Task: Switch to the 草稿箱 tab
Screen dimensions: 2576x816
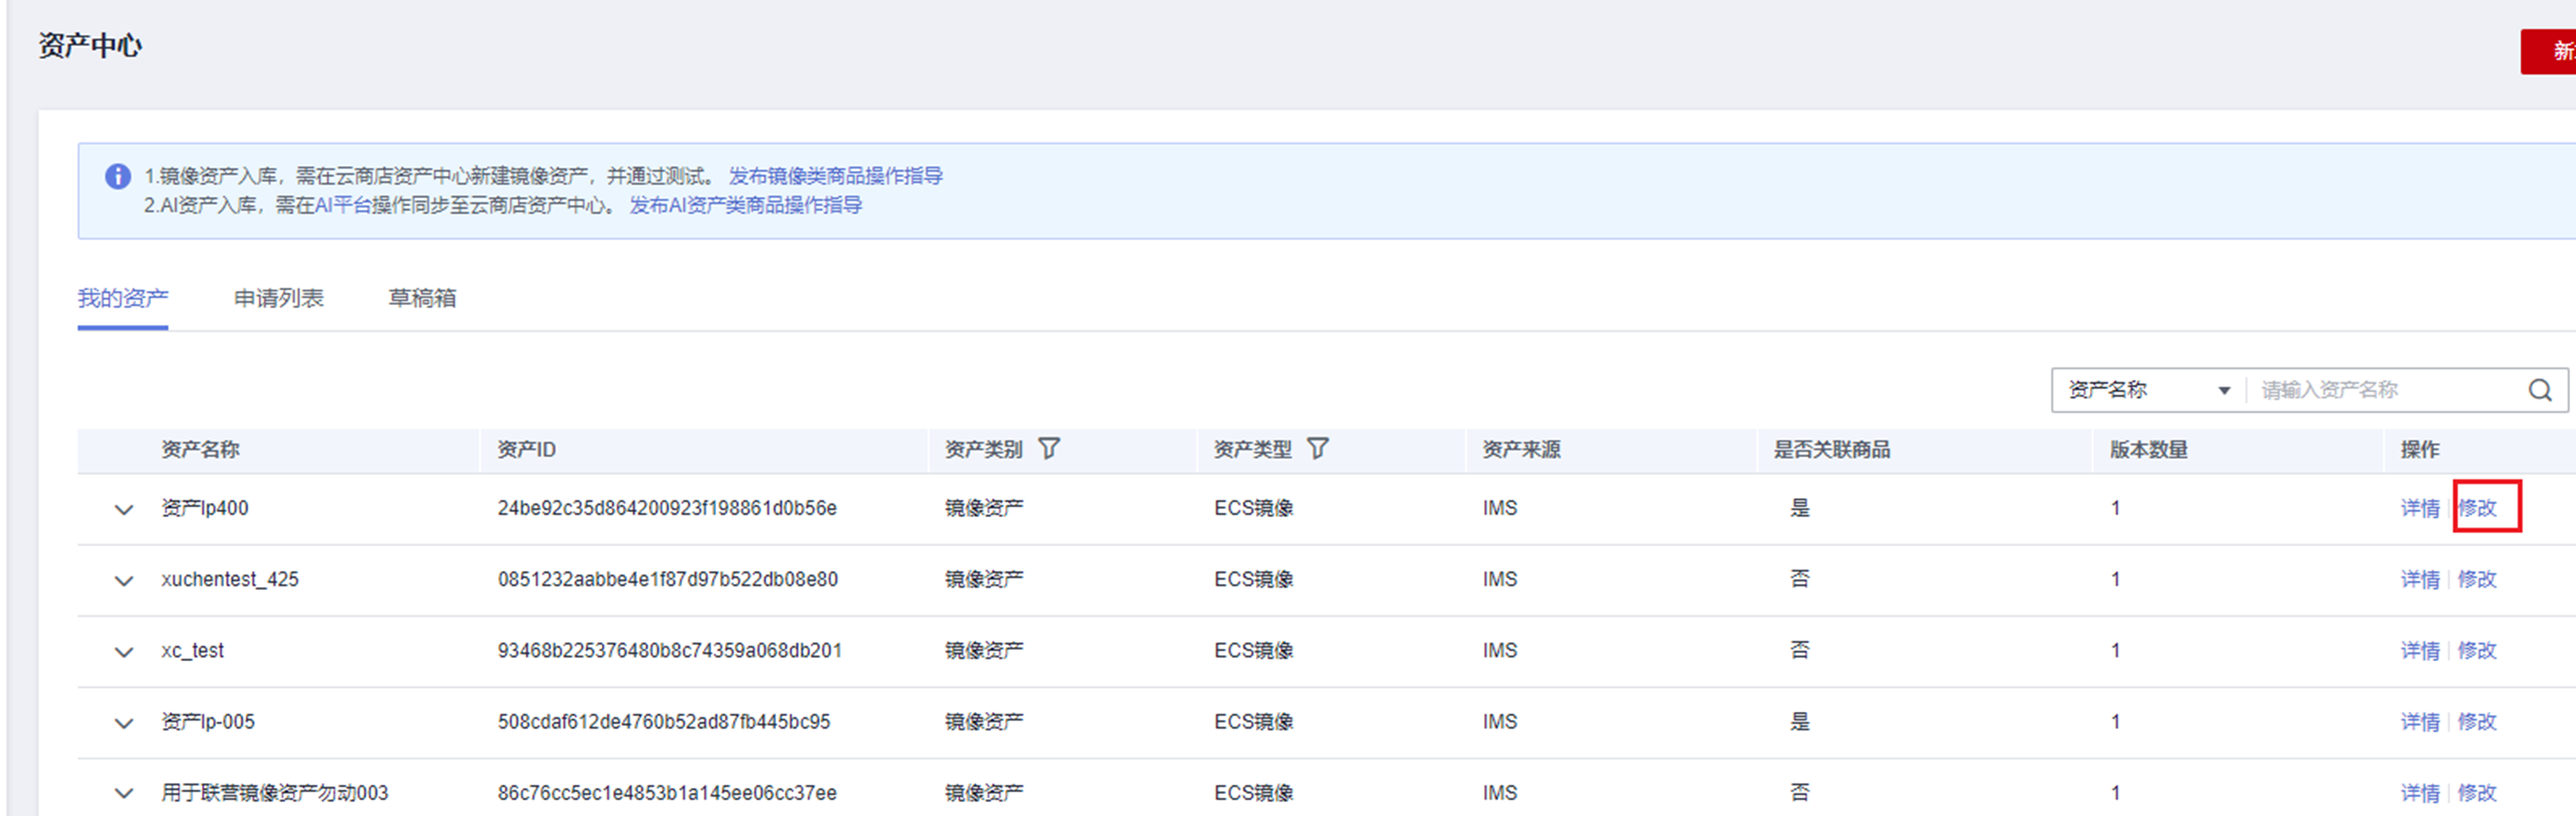Action: click(x=422, y=299)
